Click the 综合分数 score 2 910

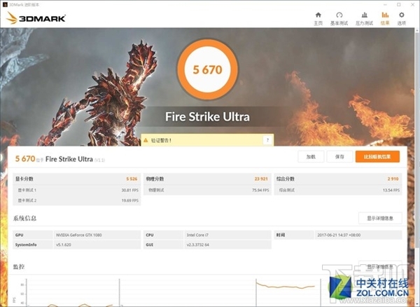click(393, 179)
